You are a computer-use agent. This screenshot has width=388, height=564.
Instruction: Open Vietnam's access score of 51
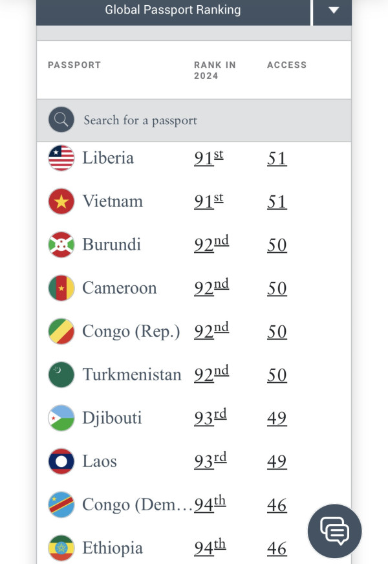pyautogui.click(x=277, y=202)
